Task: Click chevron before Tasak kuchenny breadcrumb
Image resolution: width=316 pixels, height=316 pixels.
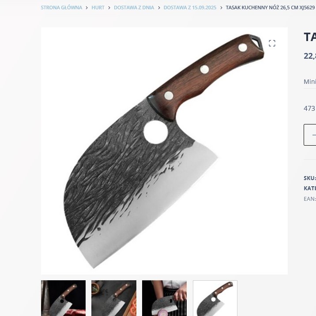Action: (221, 8)
